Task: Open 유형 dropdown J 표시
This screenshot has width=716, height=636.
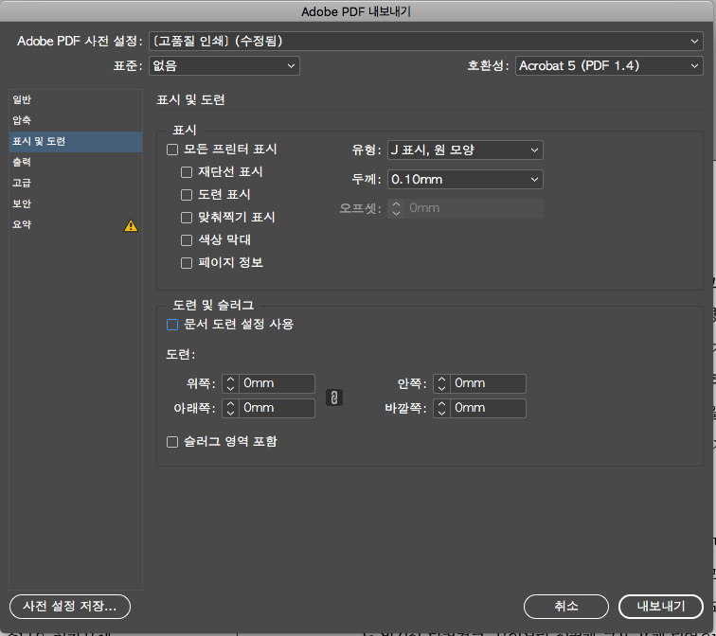Action: [465, 150]
